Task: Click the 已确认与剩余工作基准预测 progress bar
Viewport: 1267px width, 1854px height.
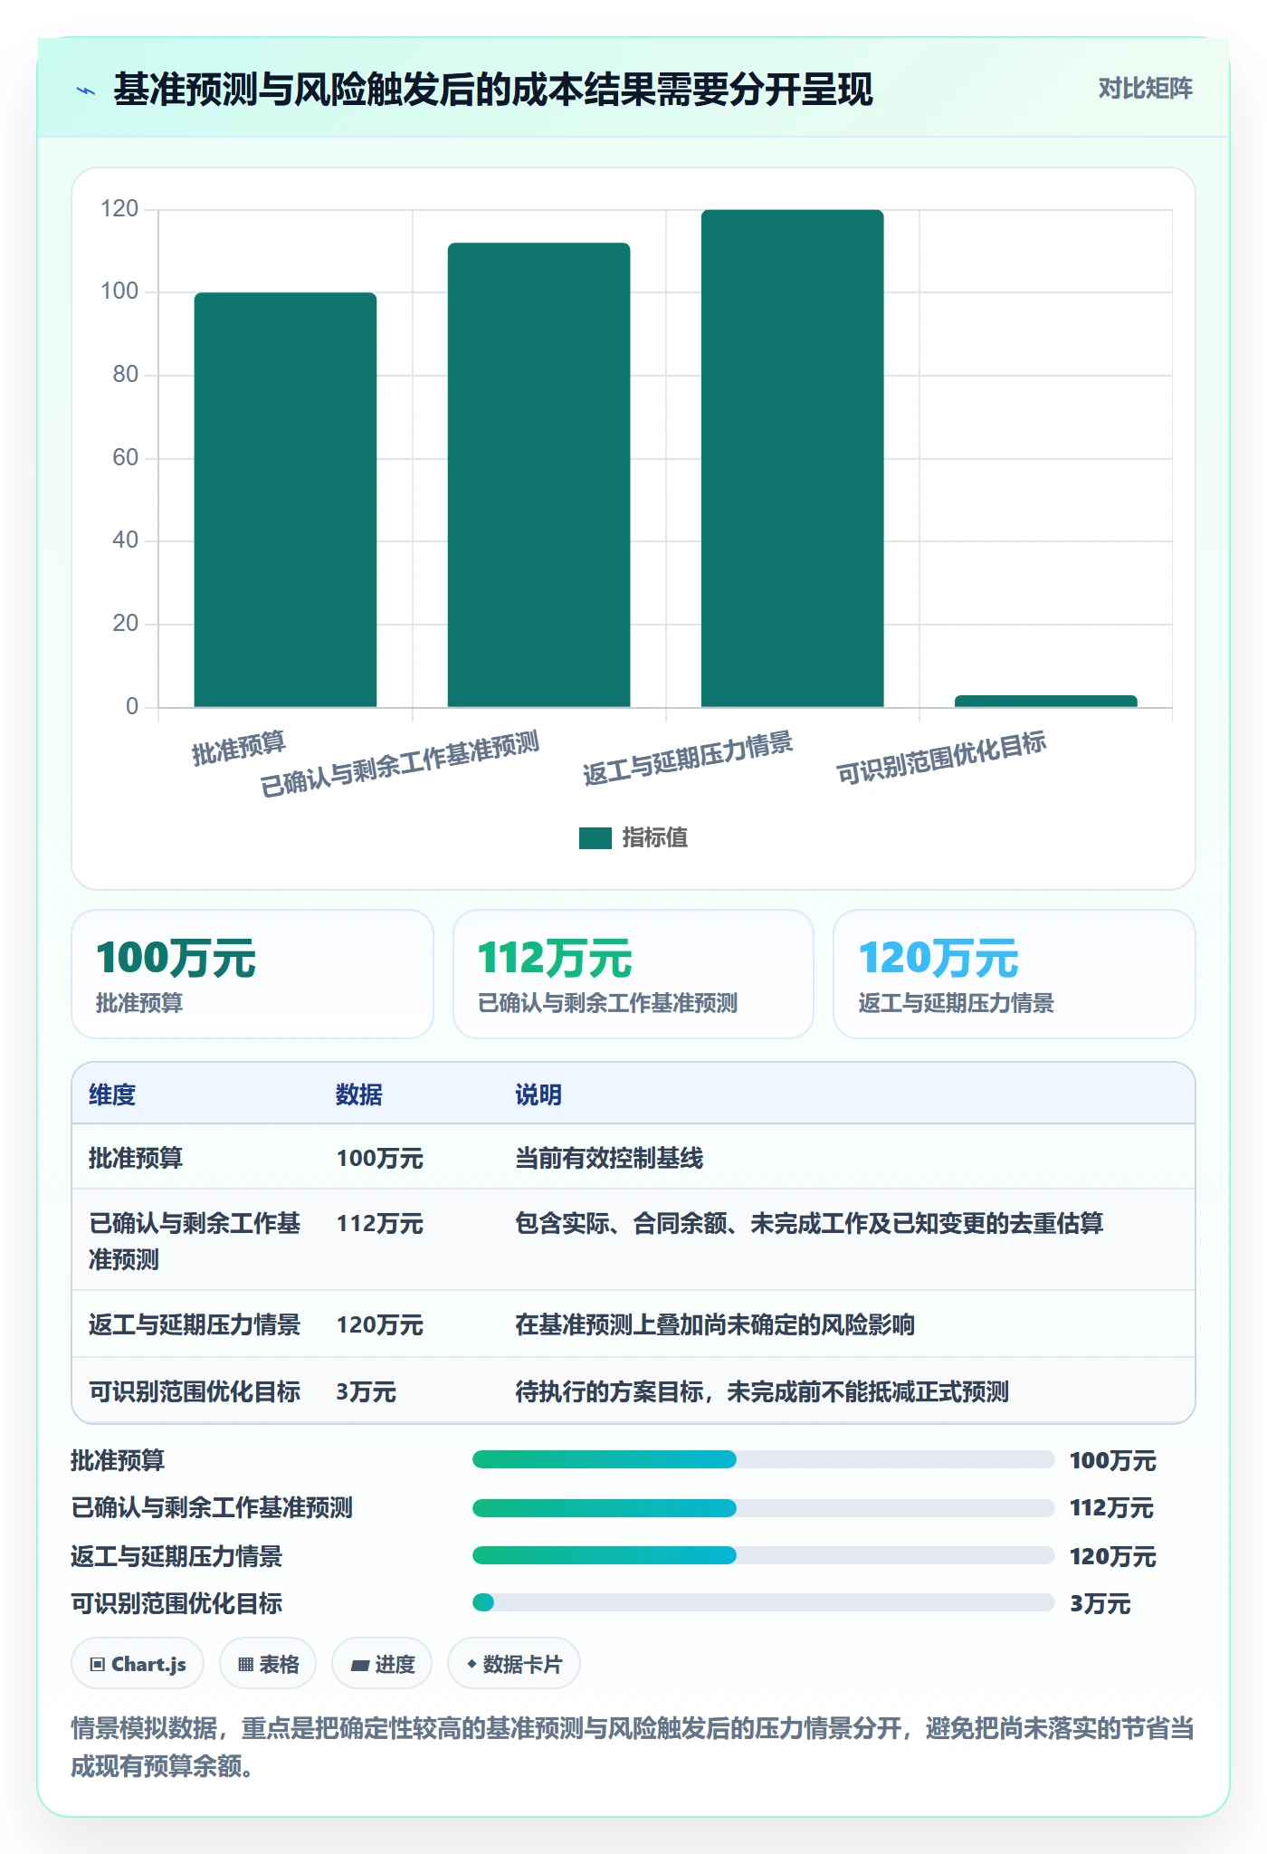Action: [764, 1507]
